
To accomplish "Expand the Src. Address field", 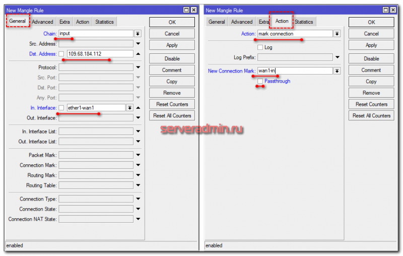I will [138, 44].
